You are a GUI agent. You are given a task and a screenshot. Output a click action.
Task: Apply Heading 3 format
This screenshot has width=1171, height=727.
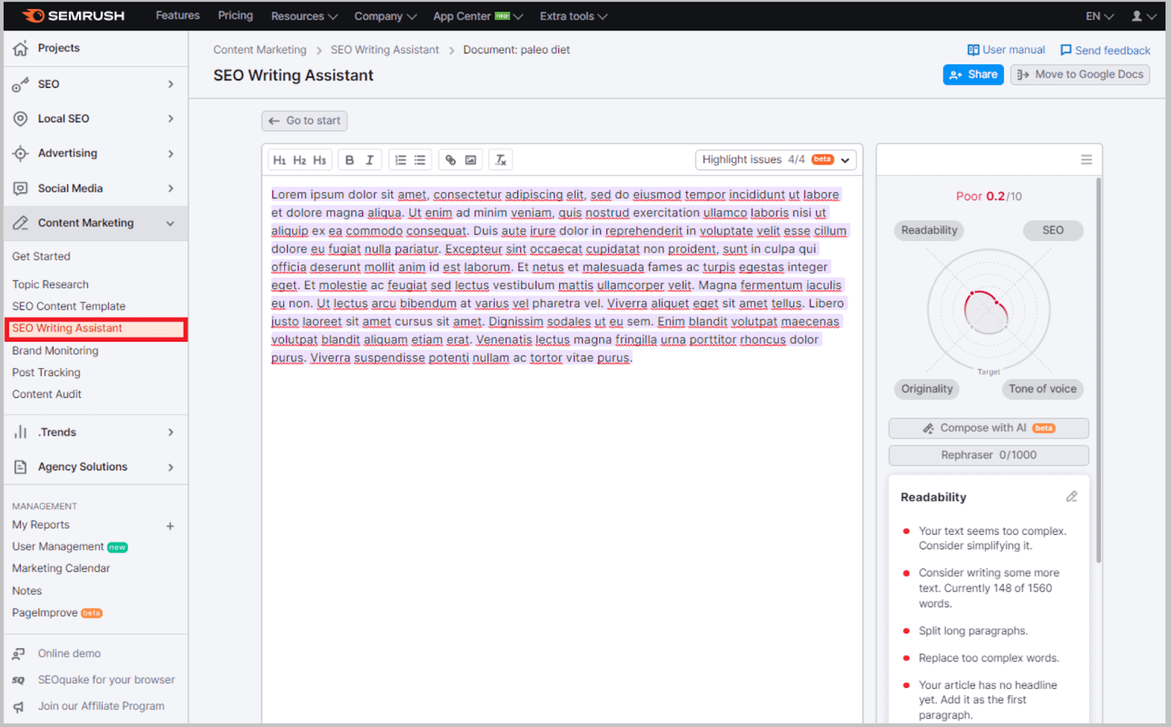coord(320,160)
